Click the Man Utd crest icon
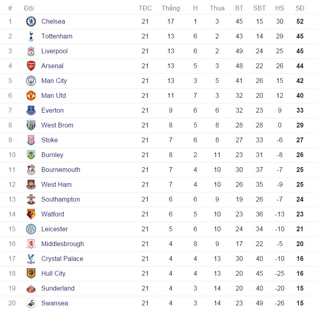 tap(31, 96)
